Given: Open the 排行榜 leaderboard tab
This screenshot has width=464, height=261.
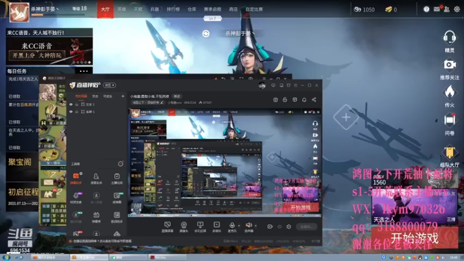Looking at the screenshot, I should point(173,9).
